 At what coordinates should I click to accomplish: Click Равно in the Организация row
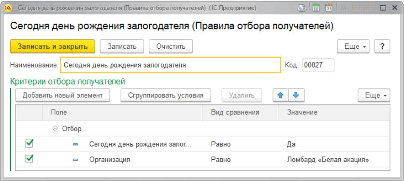[221, 160]
